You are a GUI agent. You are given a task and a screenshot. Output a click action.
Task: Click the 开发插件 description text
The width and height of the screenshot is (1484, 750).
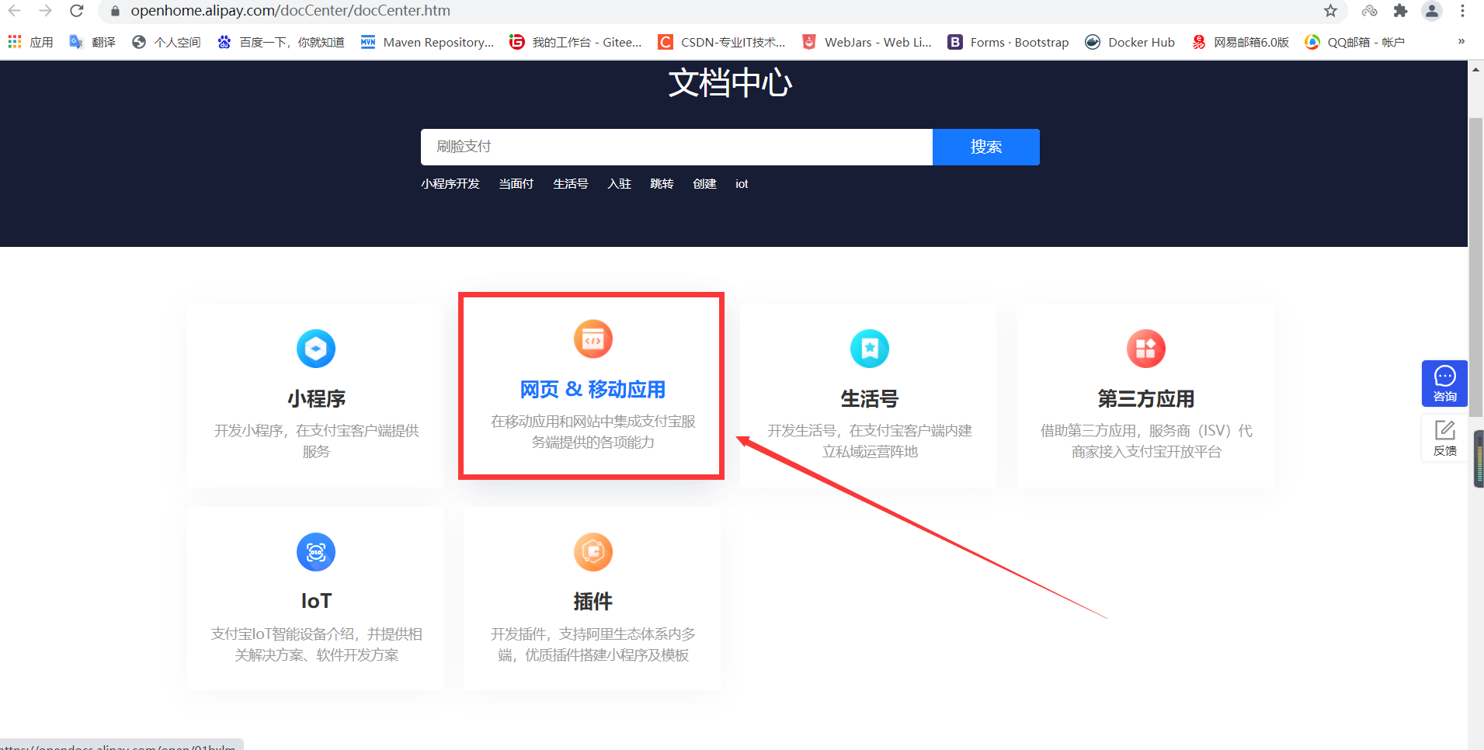(593, 644)
